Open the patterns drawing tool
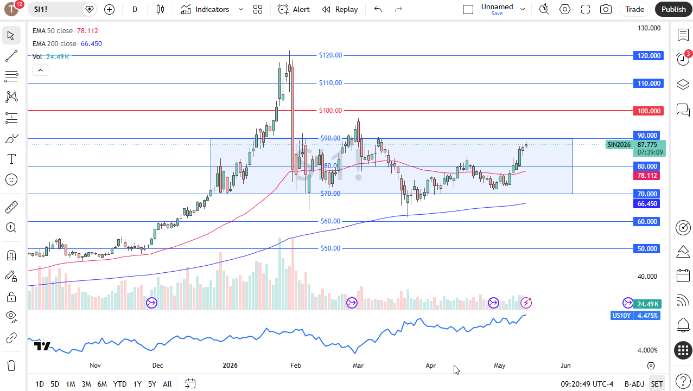The image size is (693, 391). pos(11,97)
